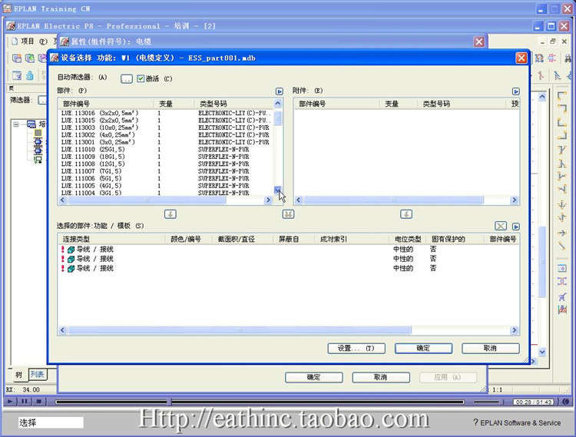Click the pause button in the video player

tap(25, 402)
